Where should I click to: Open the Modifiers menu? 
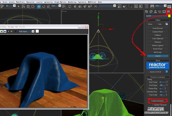20,2
